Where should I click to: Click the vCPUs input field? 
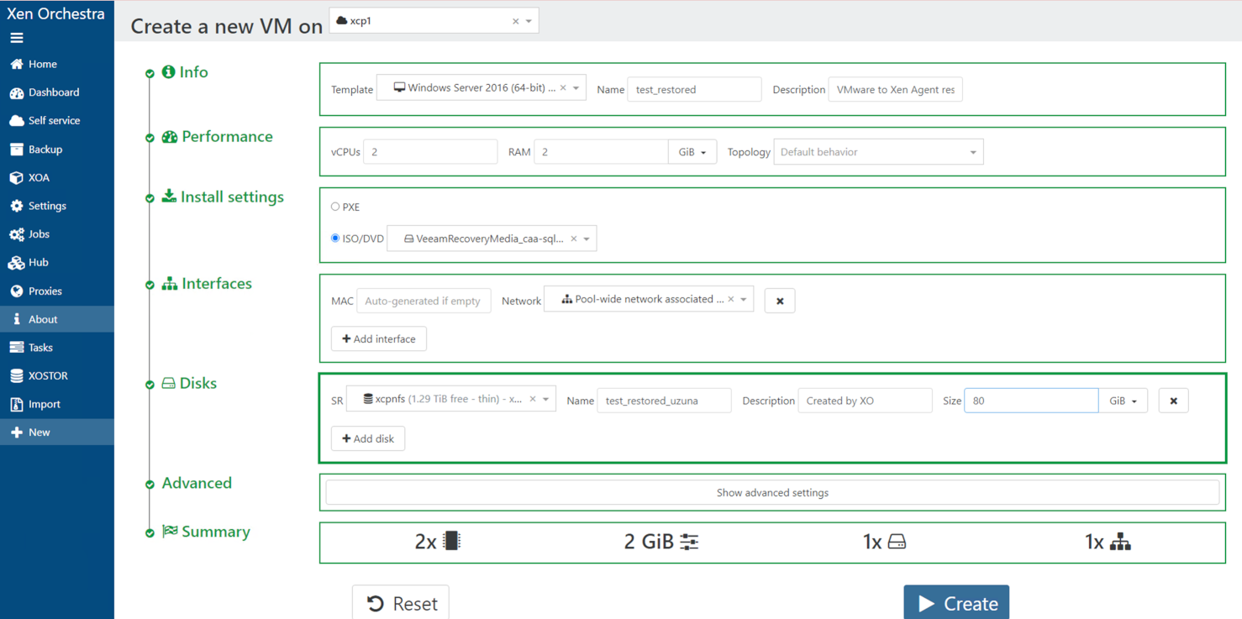click(x=430, y=152)
